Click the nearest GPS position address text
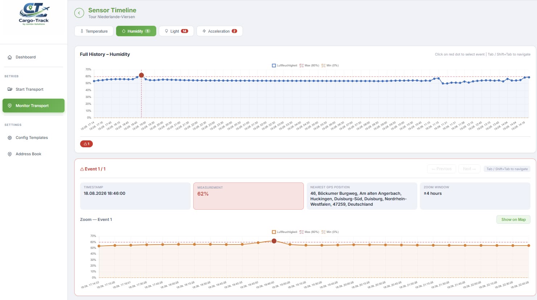Image resolution: width=537 pixels, height=300 pixels. [x=358, y=199]
